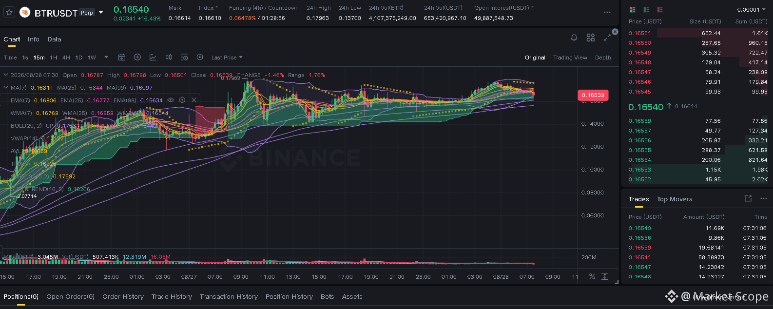Collapse the volume indicator chevron
The width and height of the screenshot is (773, 309).
click(x=6, y=257)
